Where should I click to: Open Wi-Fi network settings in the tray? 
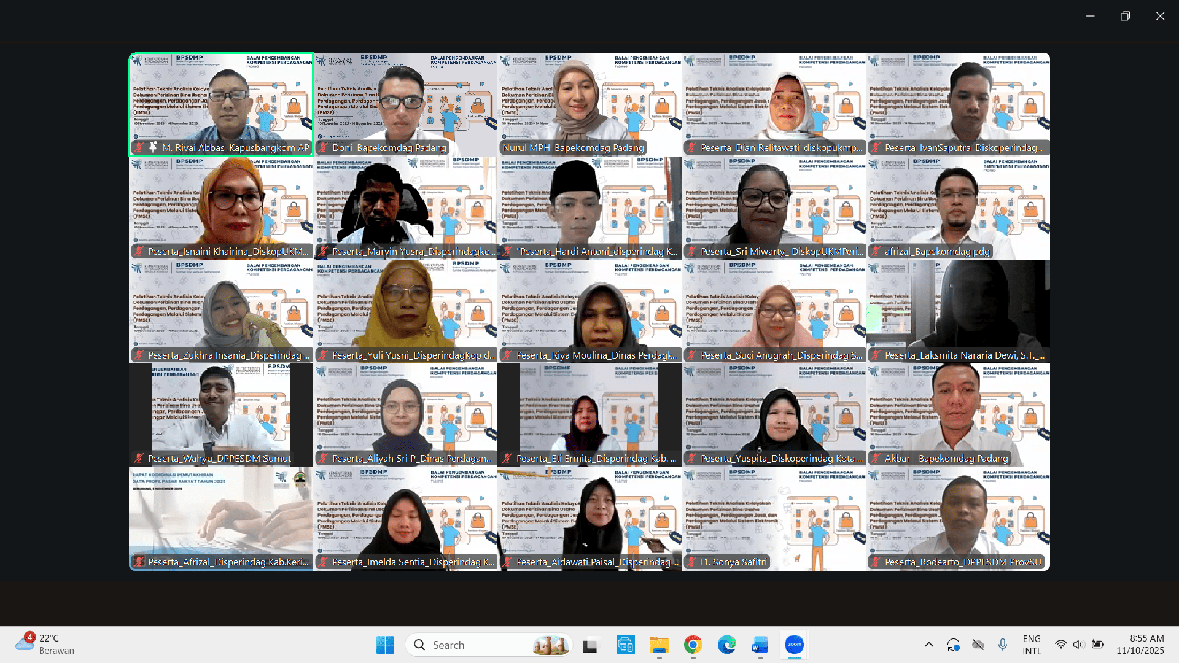(x=1060, y=645)
